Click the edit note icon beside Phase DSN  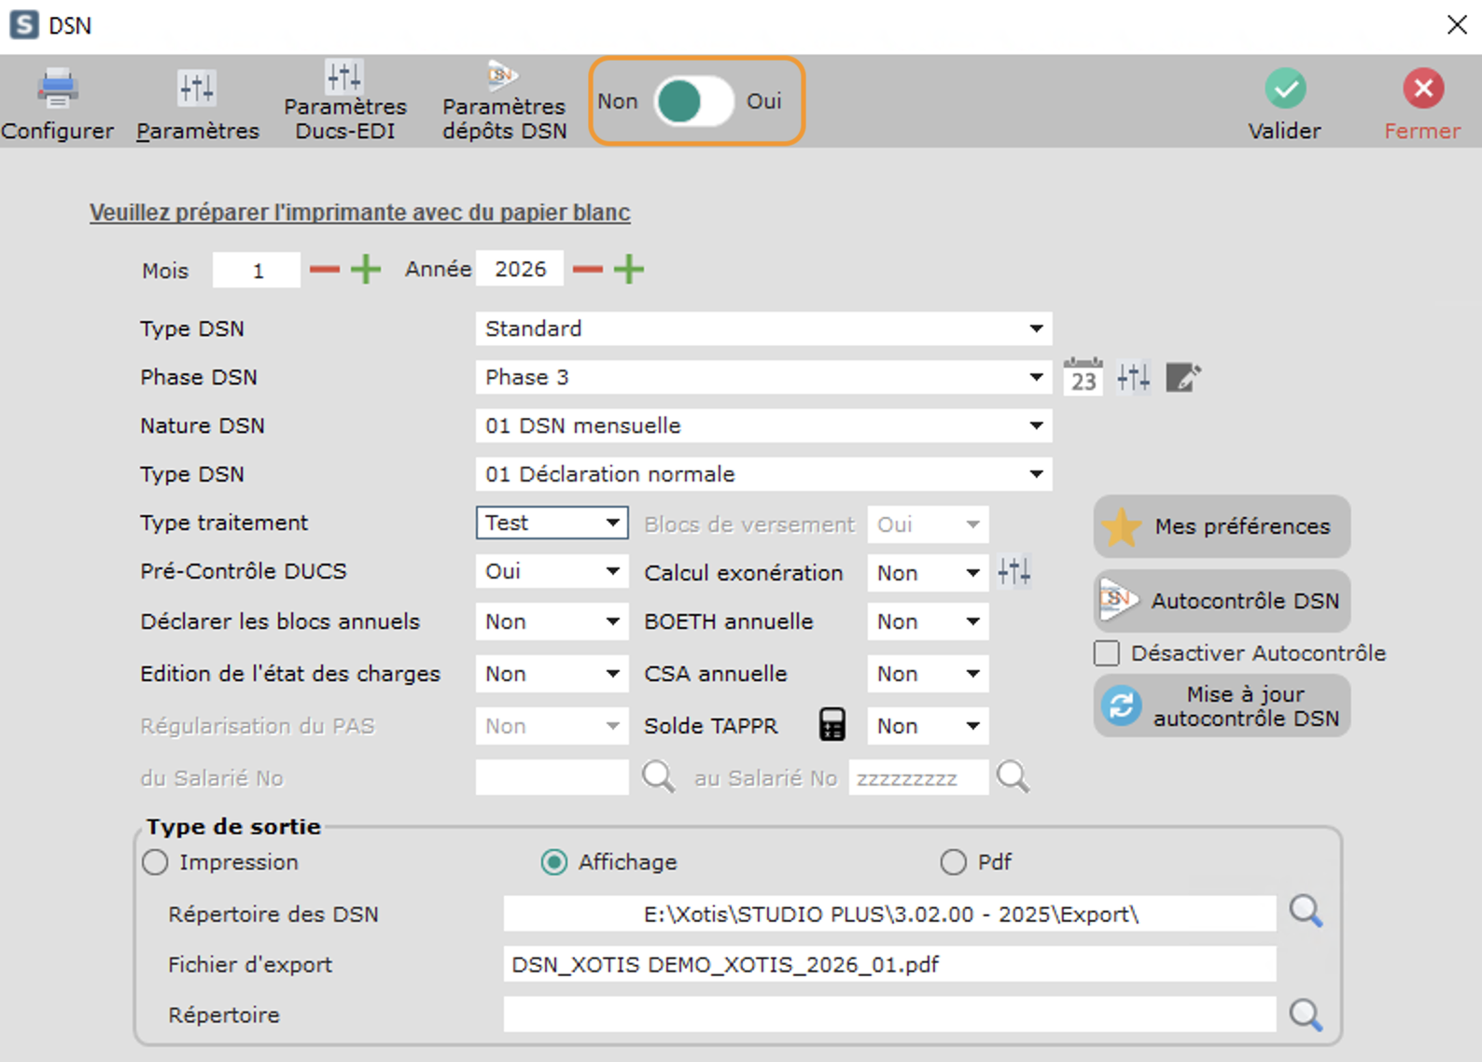1182,377
